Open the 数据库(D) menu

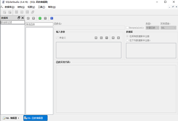point(10,7)
